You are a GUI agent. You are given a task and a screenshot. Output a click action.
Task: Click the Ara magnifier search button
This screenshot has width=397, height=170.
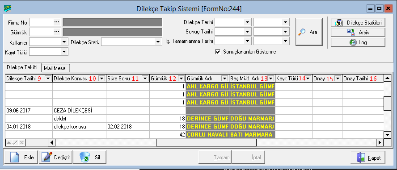pos(309,32)
